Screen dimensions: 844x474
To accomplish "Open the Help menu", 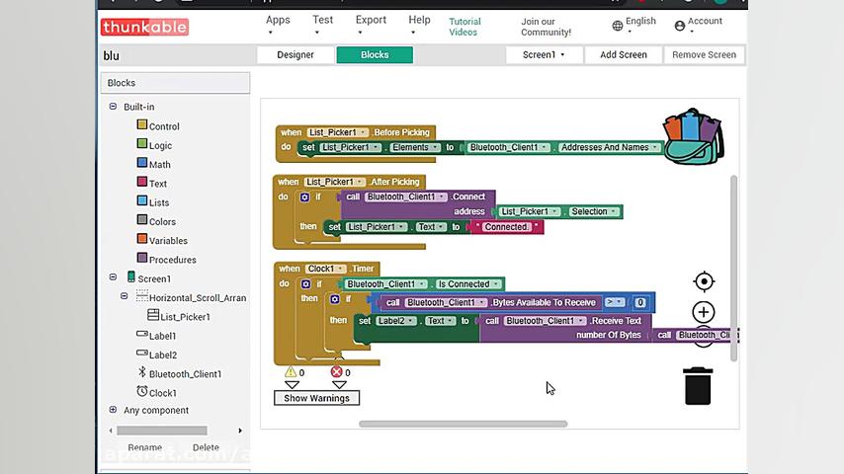I will pyautogui.click(x=419, y=25).
